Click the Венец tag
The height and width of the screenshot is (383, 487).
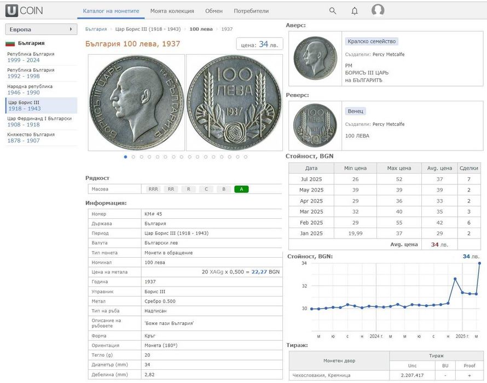(355, 111)
